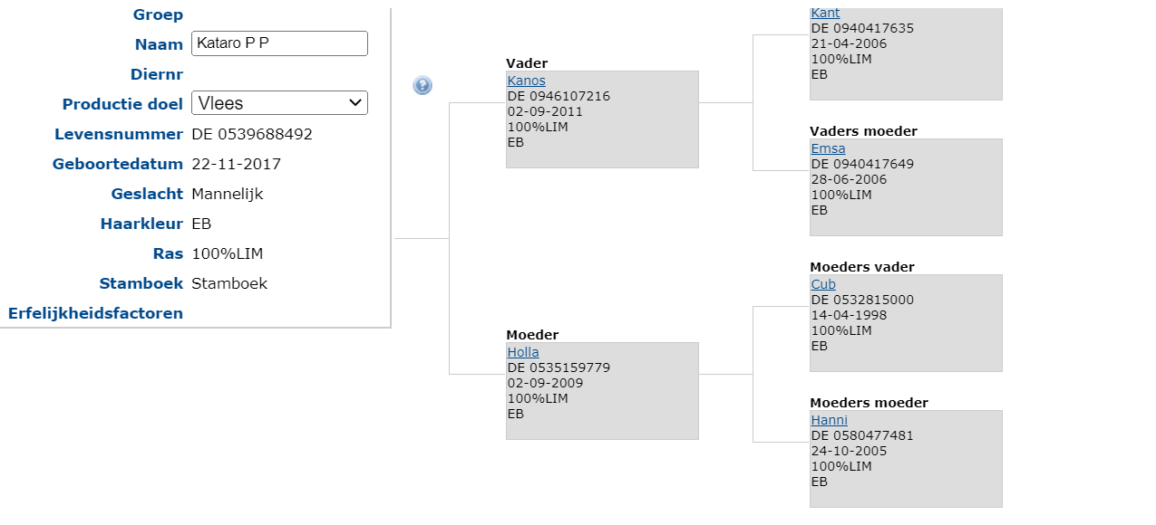Open the Holla mother link

tap(523, 352)
